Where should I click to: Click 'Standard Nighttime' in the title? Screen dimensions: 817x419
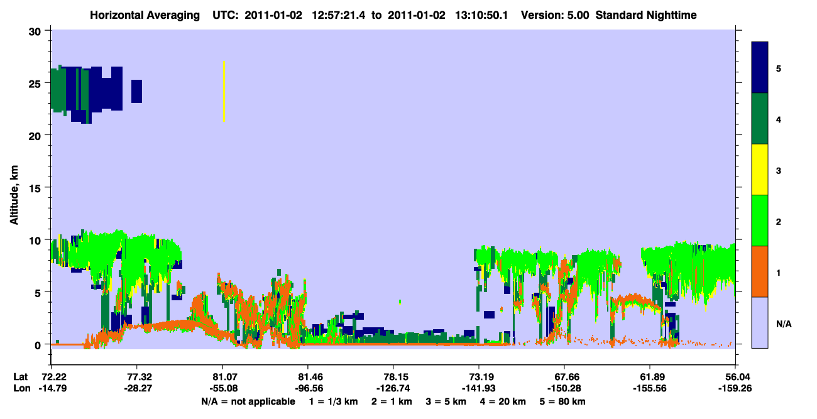click(646, 15)
